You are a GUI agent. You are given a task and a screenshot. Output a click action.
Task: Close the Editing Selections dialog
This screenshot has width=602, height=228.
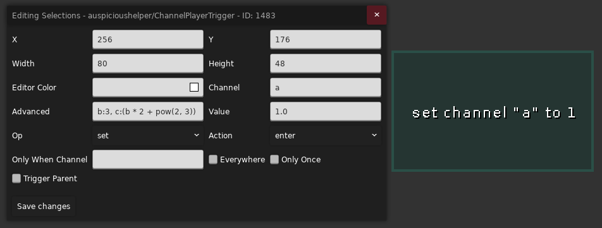(x=377, y=15)
